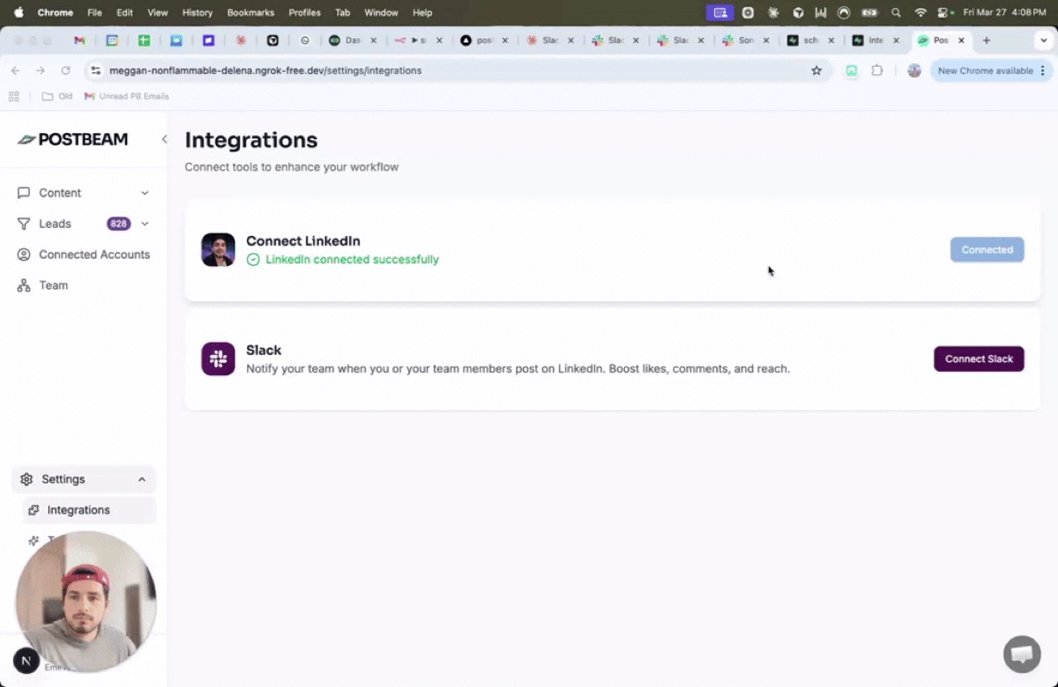Open the Profiles menu
This screenshot has width=1058, height=687.
click(304, 12)
